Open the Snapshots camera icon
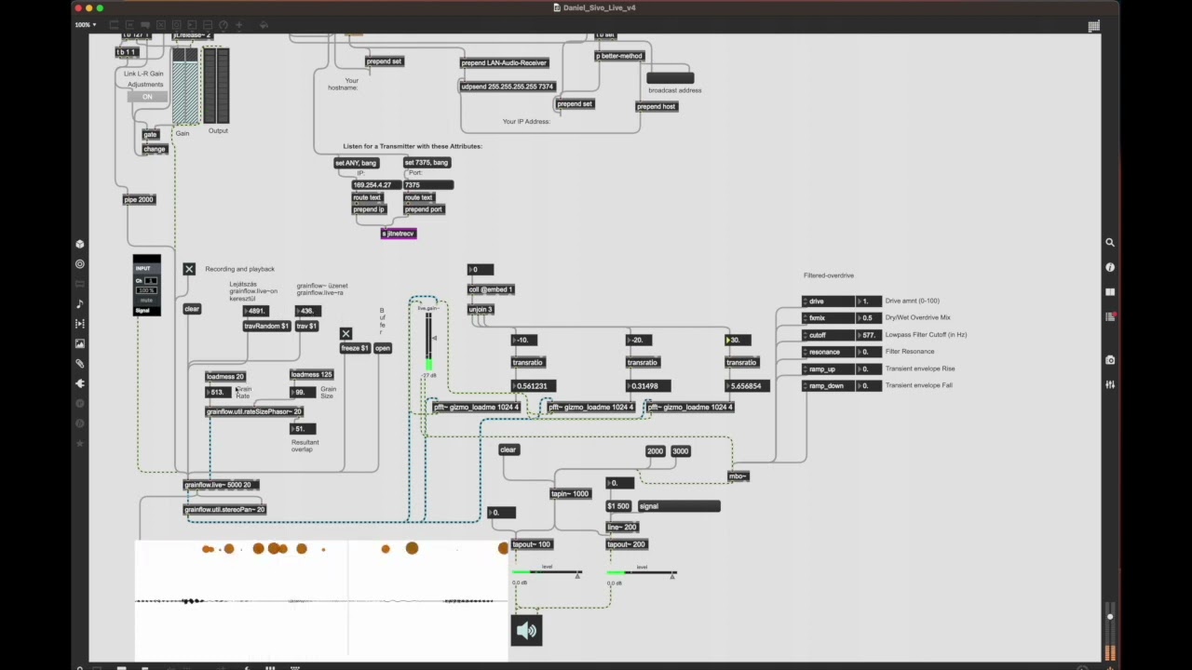The image size is (1192, 670). [x=1110, y=360]
